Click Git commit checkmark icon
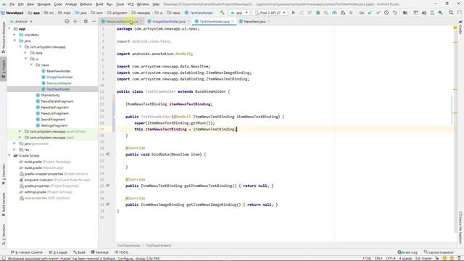Image resolution: width=464 pixels, height=261 pixels. click(378, 13)
